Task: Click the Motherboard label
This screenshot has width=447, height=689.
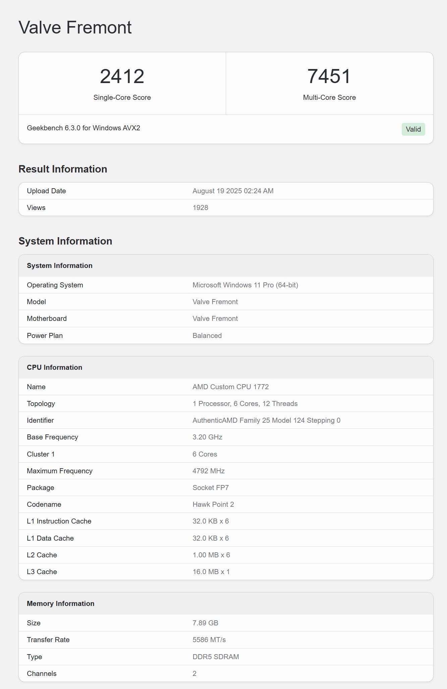Action: (47, 319)
